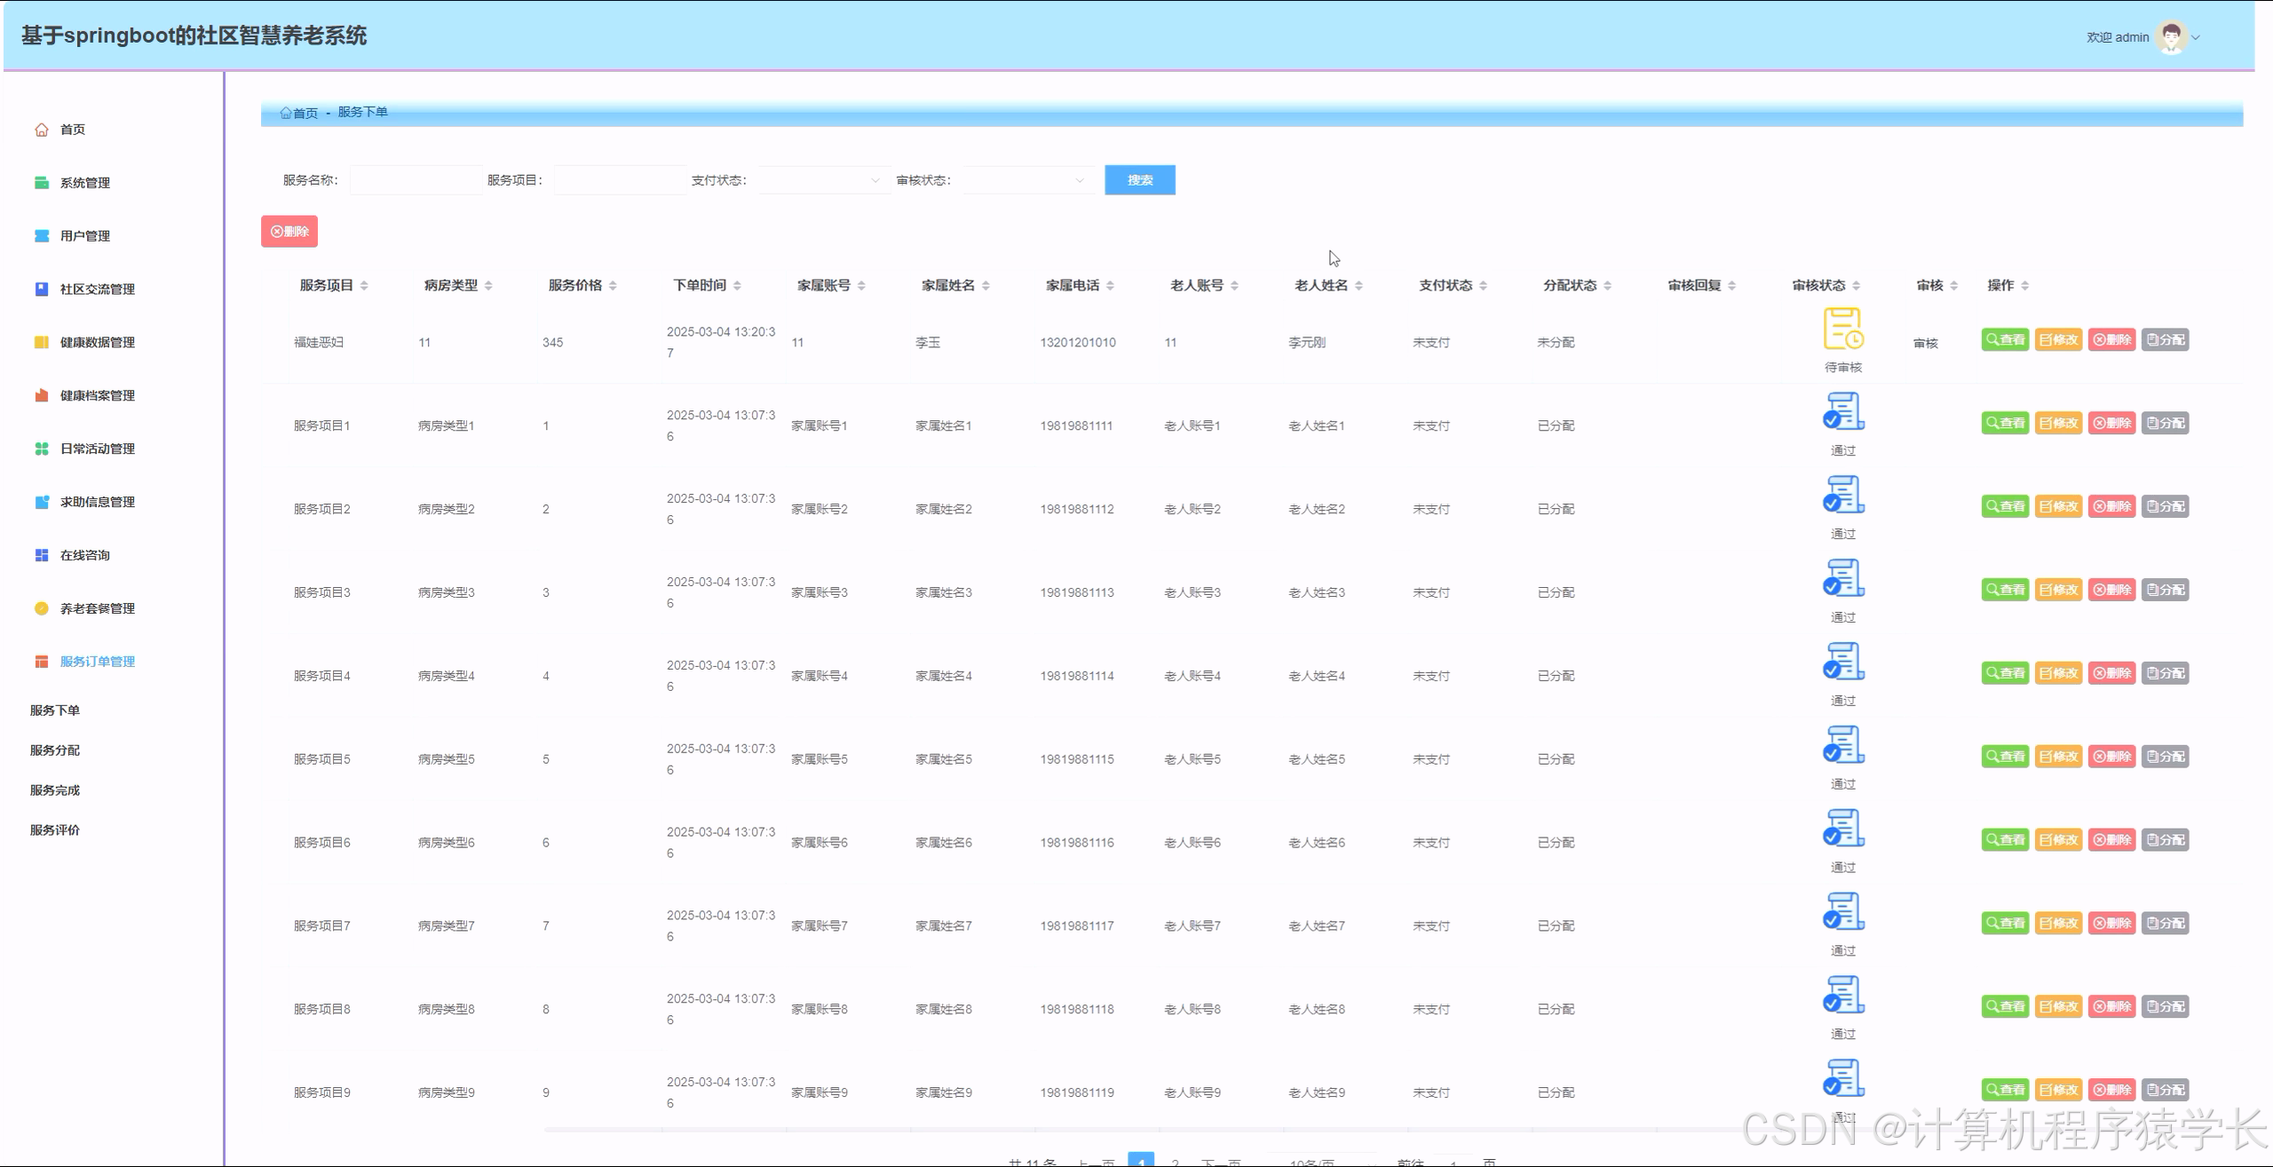Click the 在线咨询 sidebar icon
2273x1167 pixels.
pyautogui.click(x=42, y=555)
